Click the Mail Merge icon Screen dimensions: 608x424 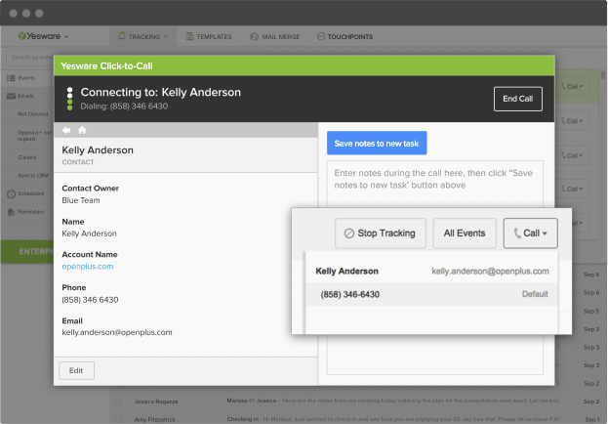coord(255,36)
